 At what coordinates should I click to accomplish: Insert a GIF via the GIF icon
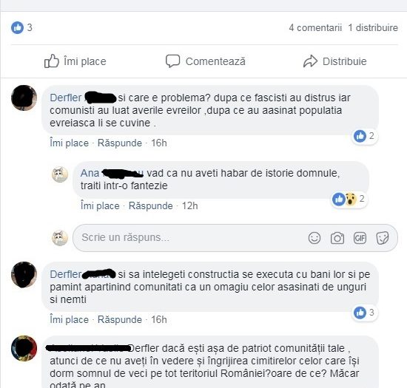pyautogui.click(x=360, y=238)
